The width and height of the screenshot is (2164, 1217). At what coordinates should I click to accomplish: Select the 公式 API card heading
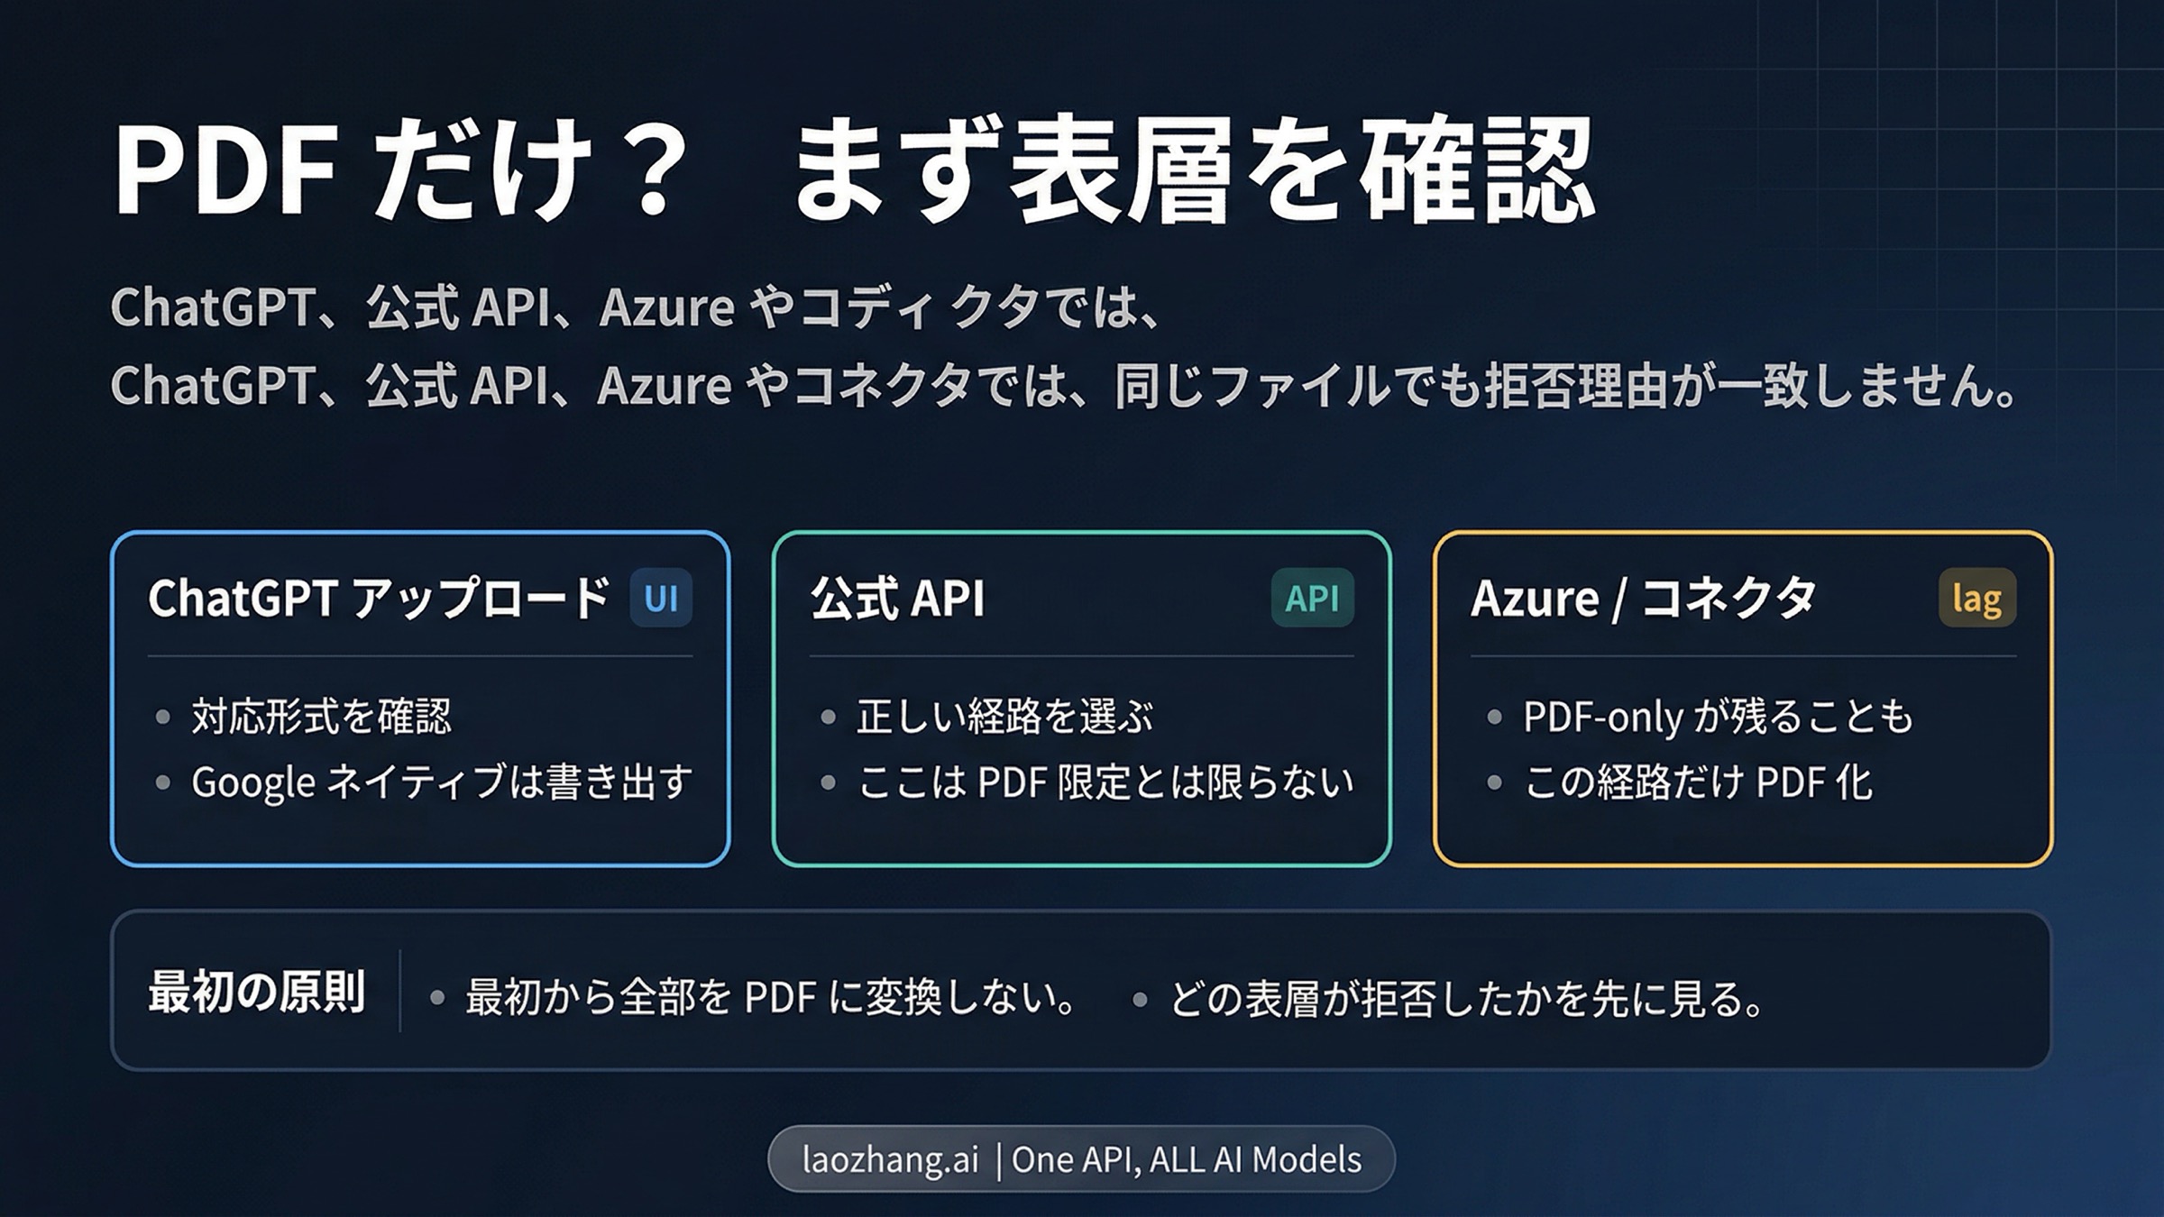[898, 598]
